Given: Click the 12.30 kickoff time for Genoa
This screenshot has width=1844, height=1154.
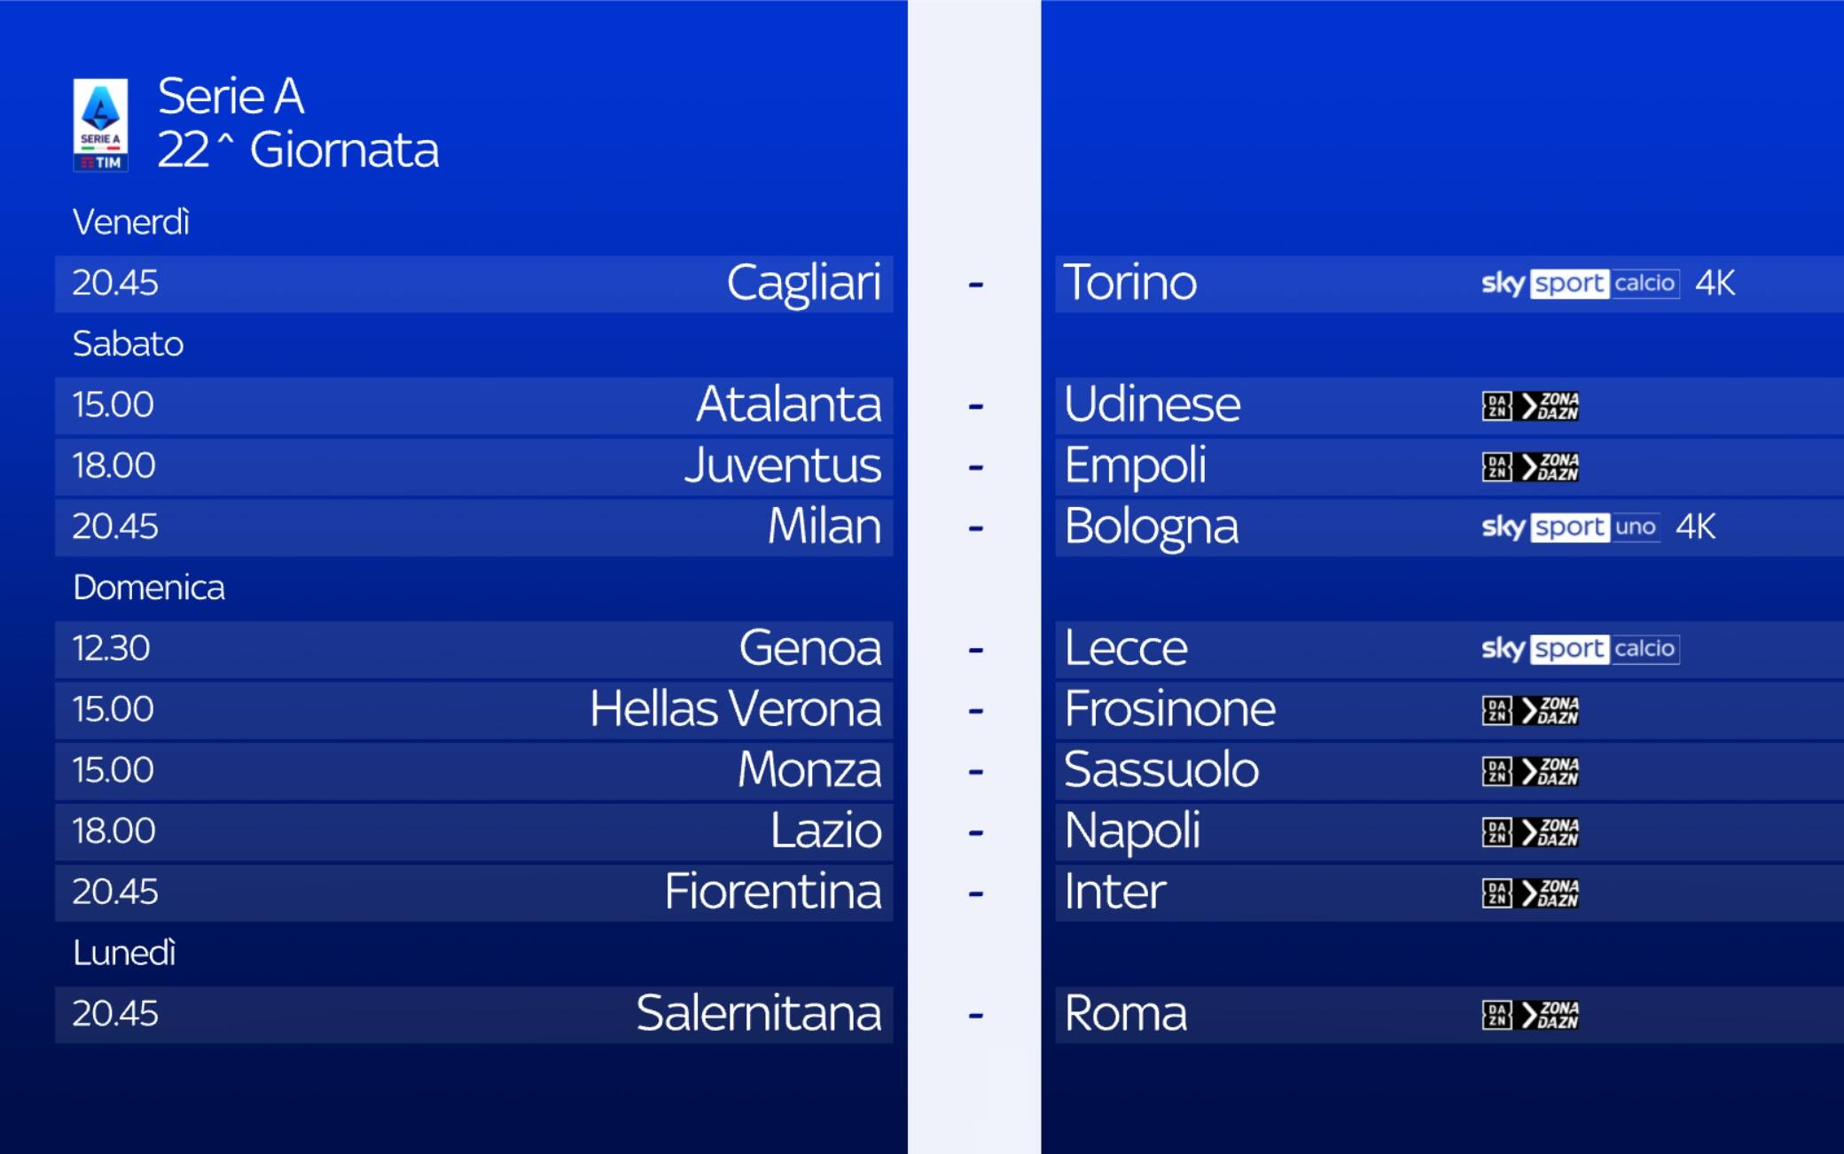Looking at the screenshot, I should click(x=112, y=649).
